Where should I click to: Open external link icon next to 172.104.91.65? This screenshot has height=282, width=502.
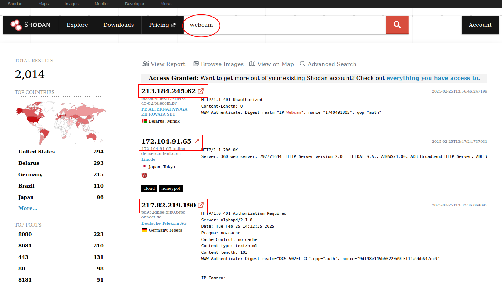pyautogui.click(x=196, y=141)
